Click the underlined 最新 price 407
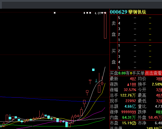Screen dimensions: 162x129 133,79
